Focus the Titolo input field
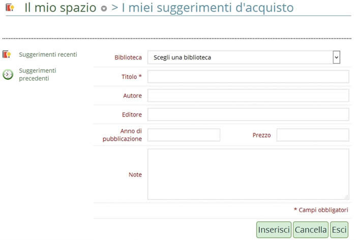Screen dimensions: 356x240 [248, 77]
